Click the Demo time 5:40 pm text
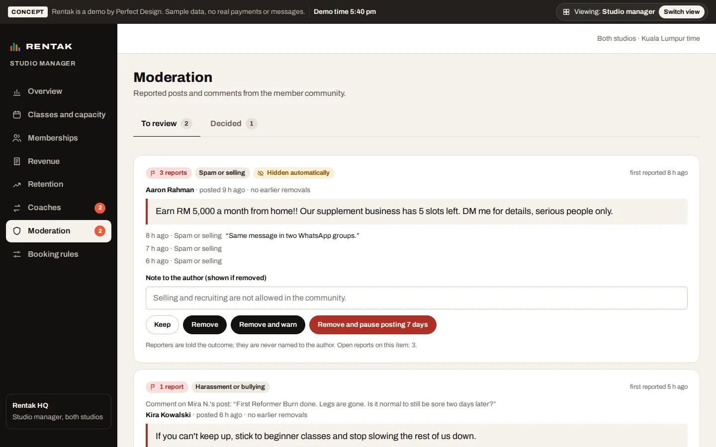 [x=345, y=12]
